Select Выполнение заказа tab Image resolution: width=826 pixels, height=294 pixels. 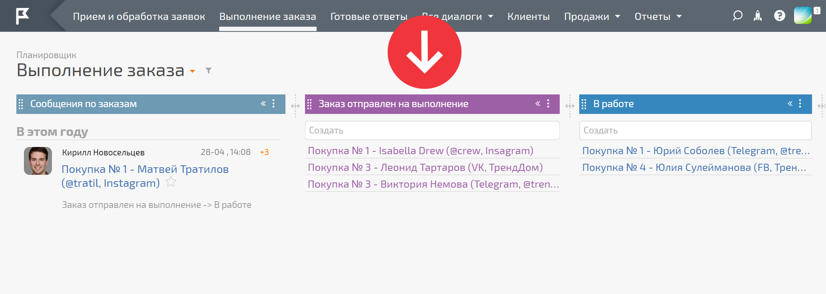(x=268, y=16)
